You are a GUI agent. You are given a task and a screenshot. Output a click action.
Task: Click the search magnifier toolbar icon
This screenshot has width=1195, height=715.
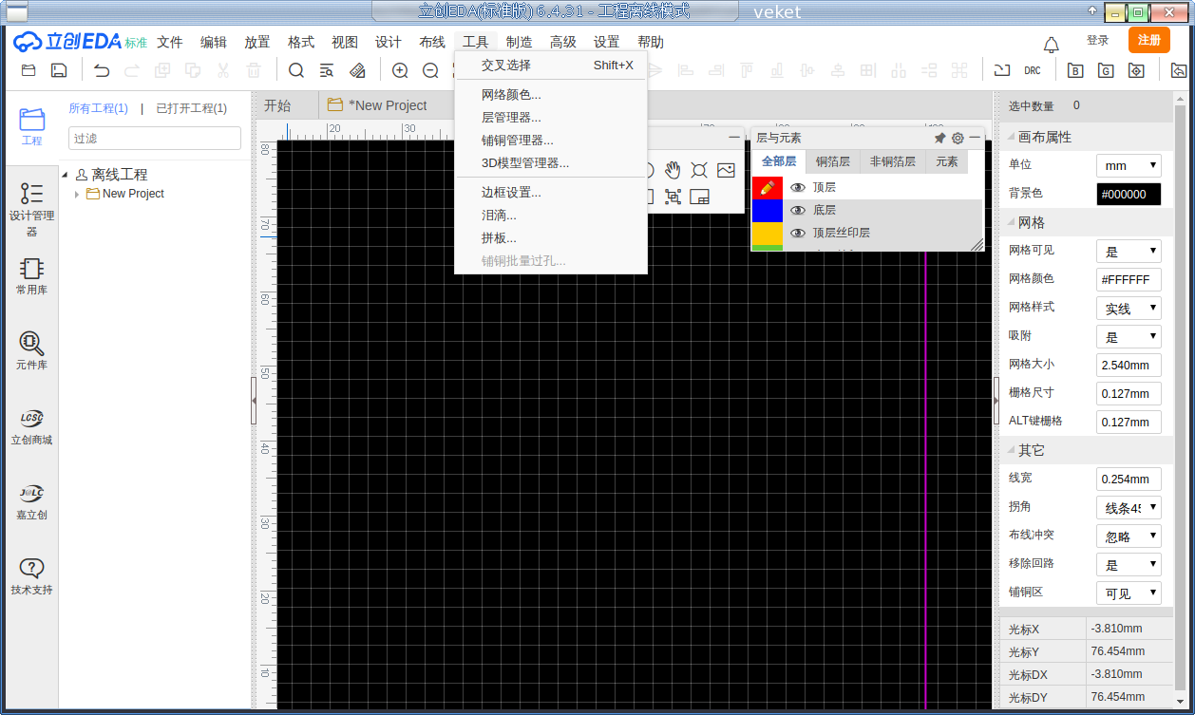pos(296,70)
